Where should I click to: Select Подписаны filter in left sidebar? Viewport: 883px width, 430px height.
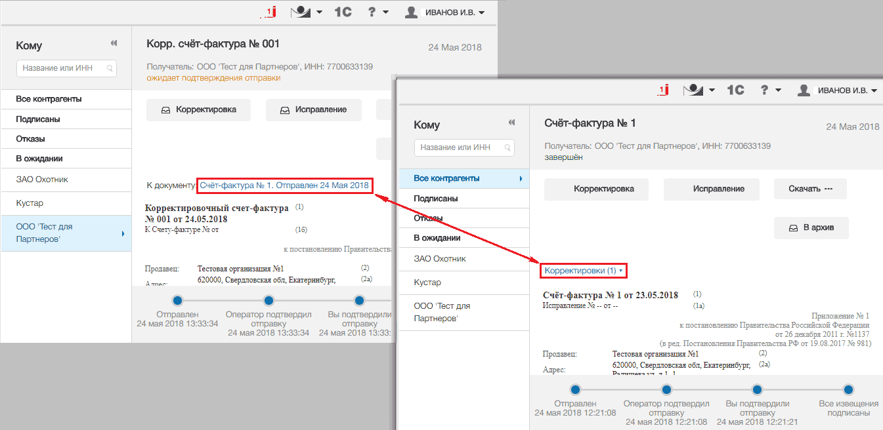66,119
